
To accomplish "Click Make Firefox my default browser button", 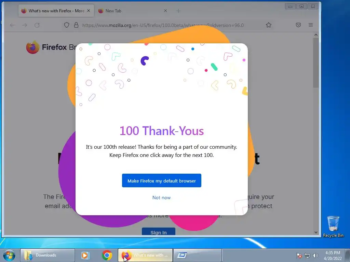I will tap(161, 180).
